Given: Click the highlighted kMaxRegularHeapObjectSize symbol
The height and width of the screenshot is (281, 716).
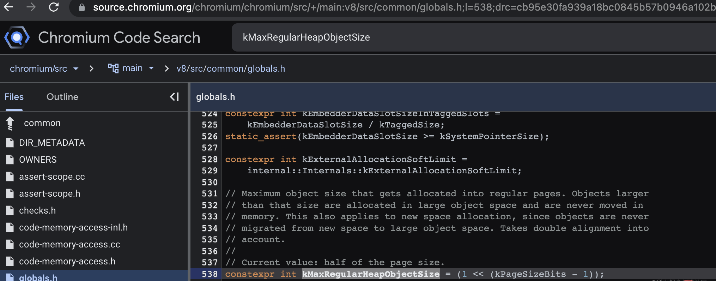Looking at the screenshot, I should tap(371, 274).
